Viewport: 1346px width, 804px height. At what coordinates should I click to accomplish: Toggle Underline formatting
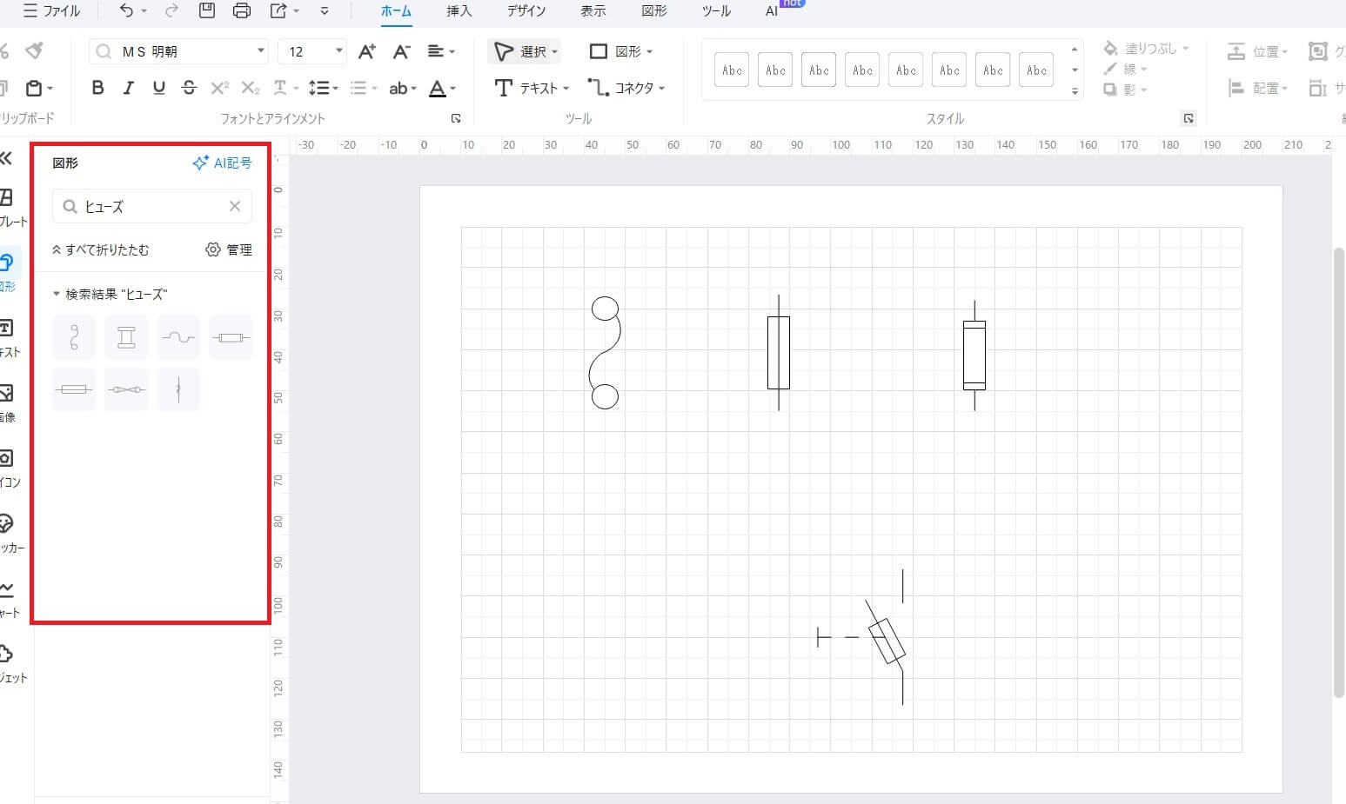coord(158,88)
